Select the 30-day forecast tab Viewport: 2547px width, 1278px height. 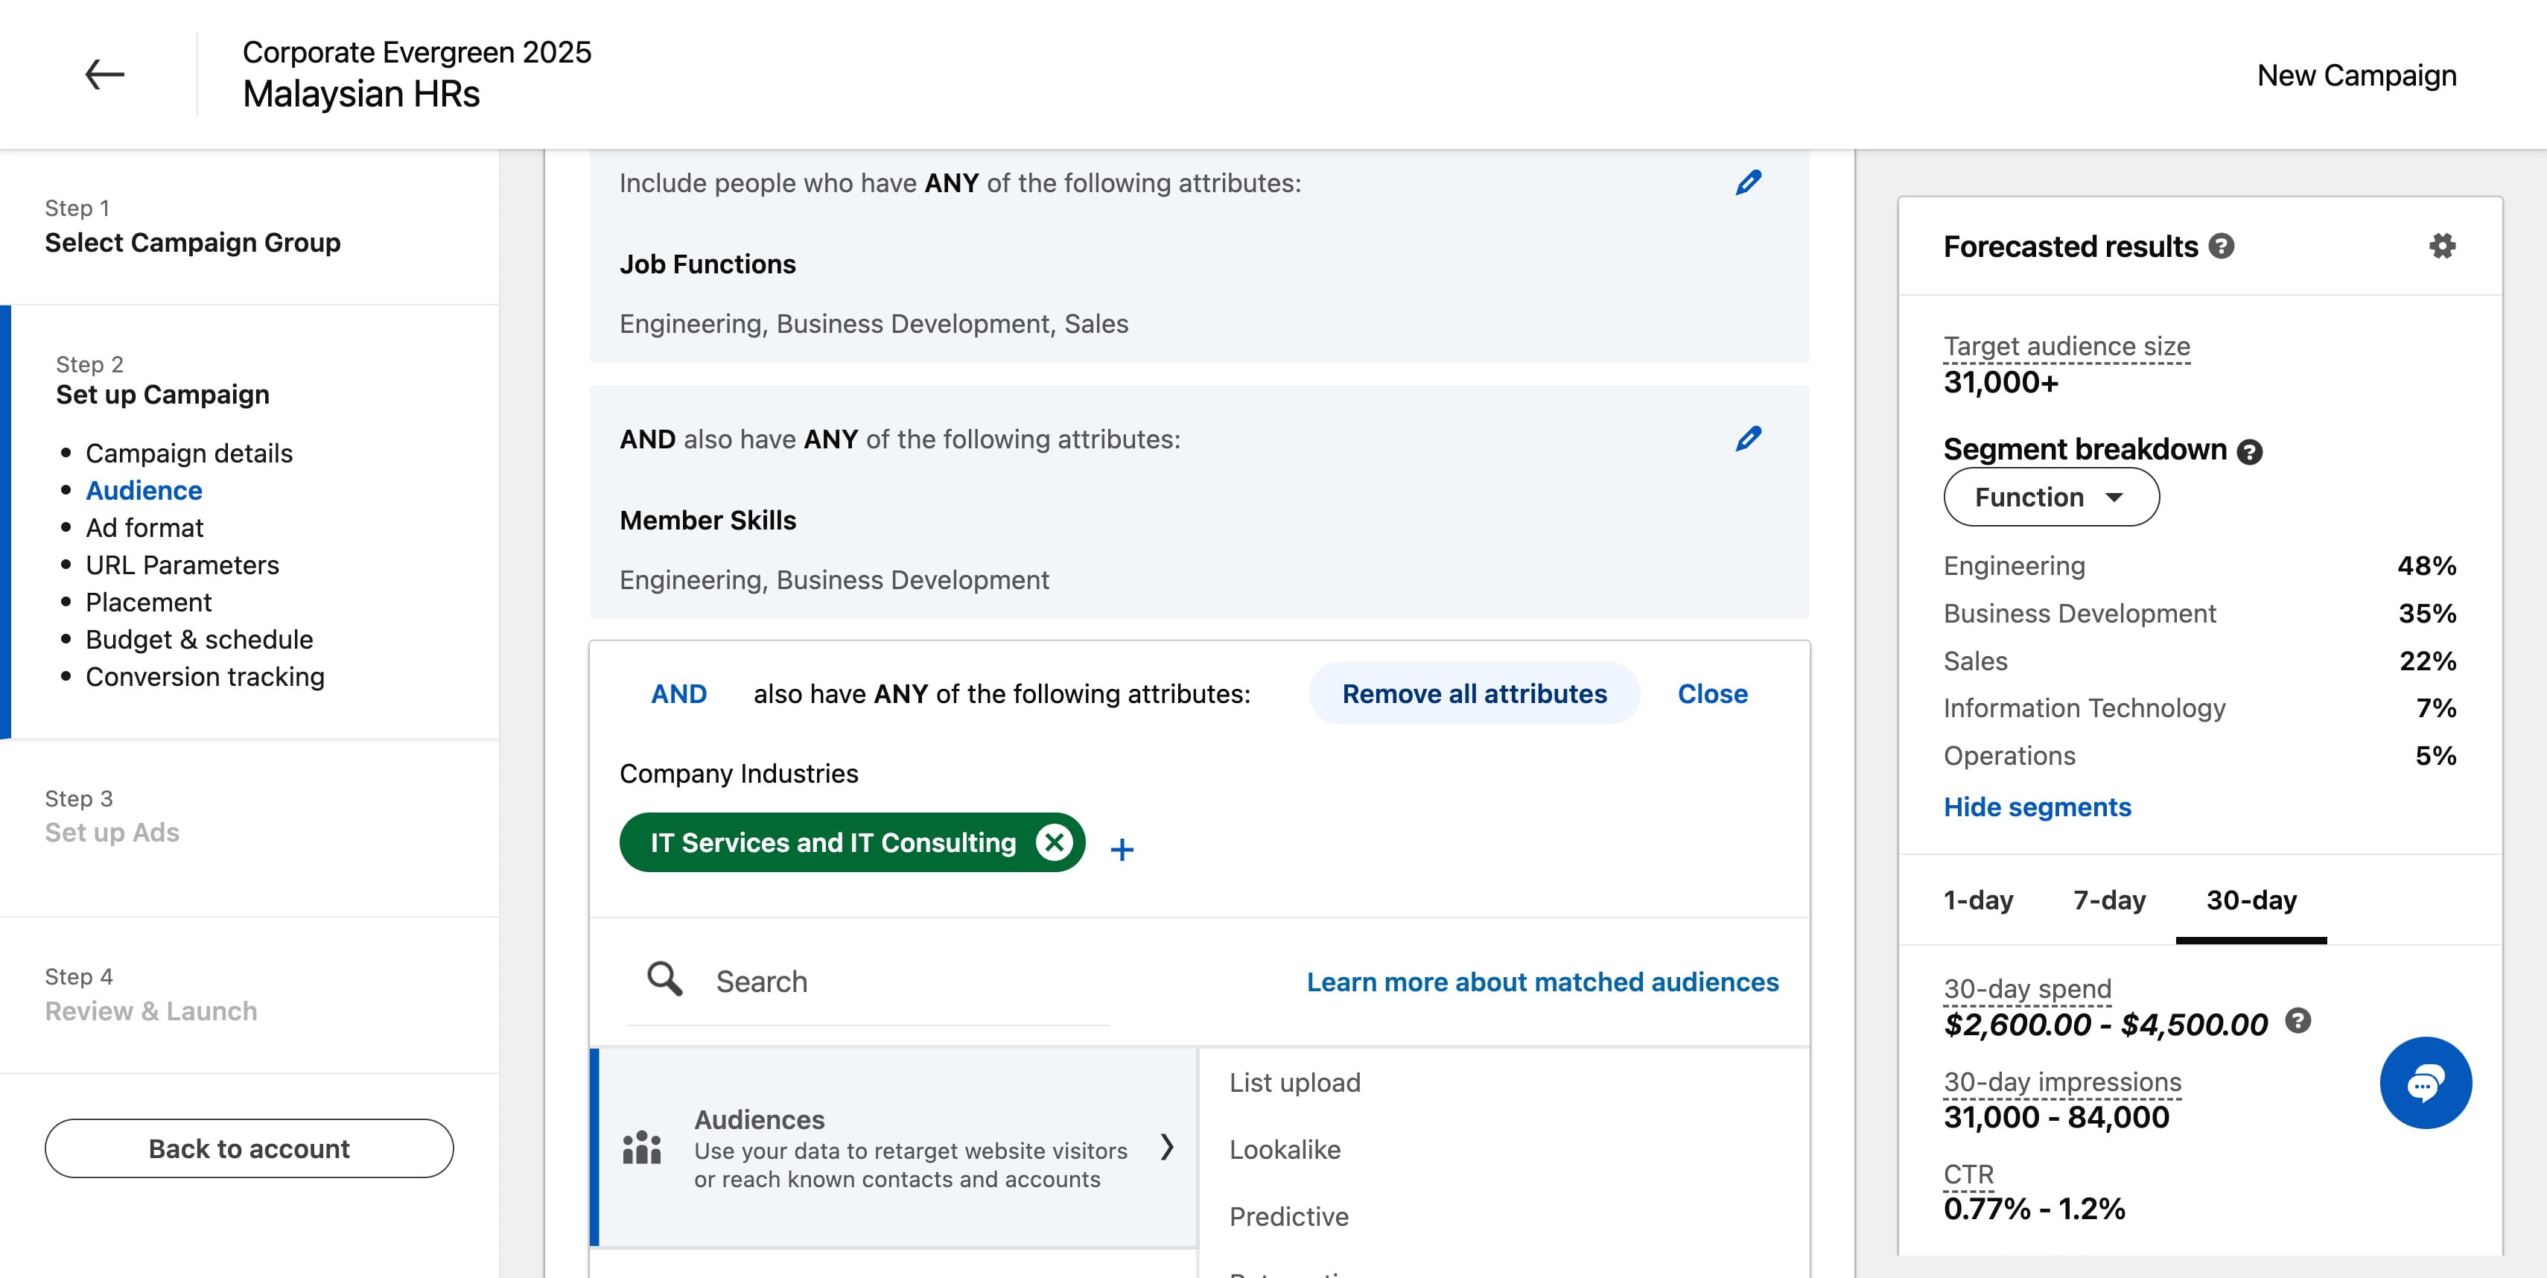[2251, 900]
